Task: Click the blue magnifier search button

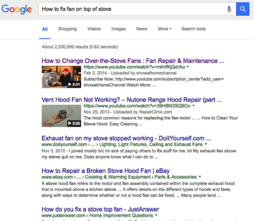Action: (242, 9)
